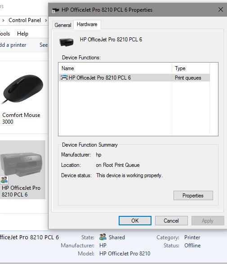This screenshot has width=227, height=264.
Task: Select the HP OfficeJet Pro 8210 PCL 6 device row
Action: [134, 78]
